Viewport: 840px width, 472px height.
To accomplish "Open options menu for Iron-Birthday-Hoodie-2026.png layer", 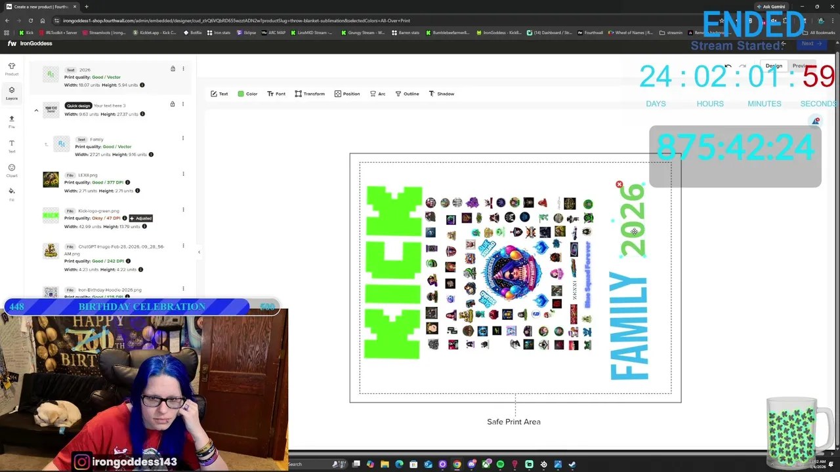I will (183, 289).
